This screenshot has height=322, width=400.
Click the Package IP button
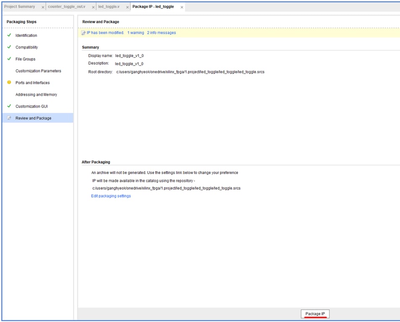[x=315, y=314]
